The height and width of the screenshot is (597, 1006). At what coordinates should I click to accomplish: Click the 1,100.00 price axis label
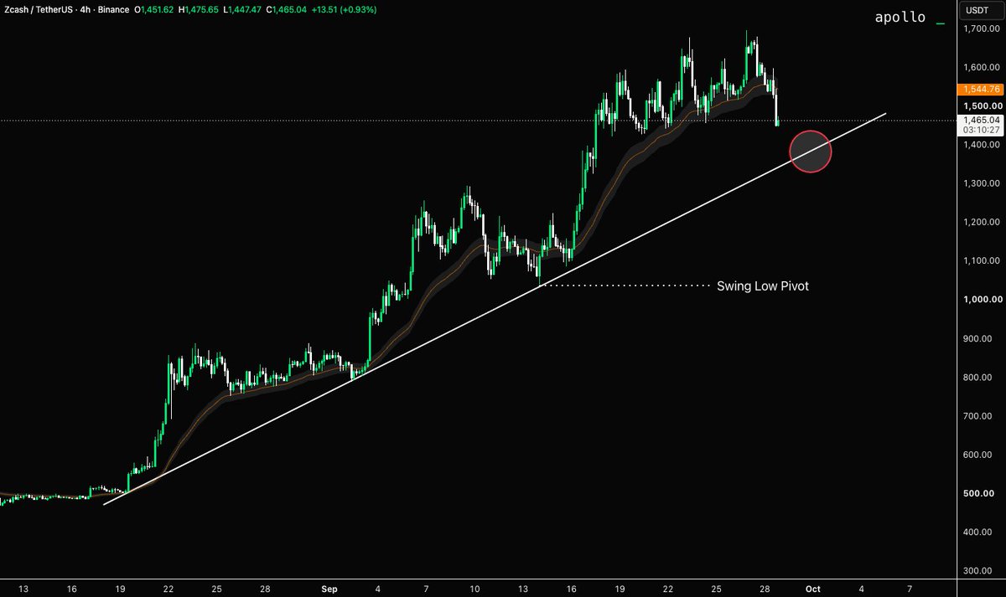click(982, 261)
